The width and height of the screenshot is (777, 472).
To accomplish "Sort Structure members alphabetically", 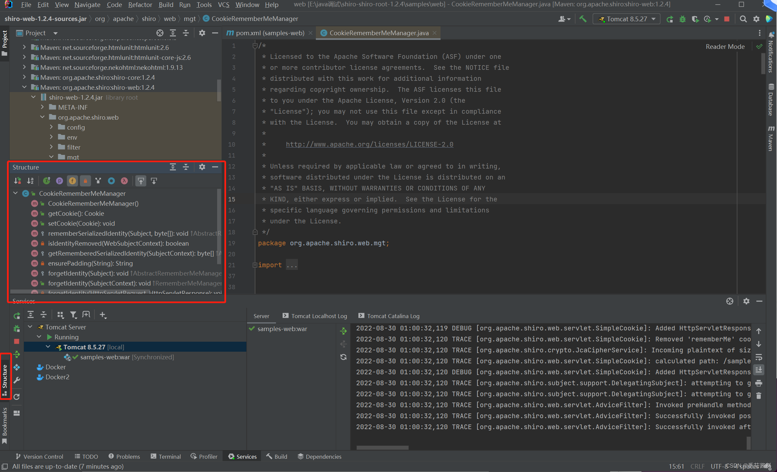I will tap(31, 181).
